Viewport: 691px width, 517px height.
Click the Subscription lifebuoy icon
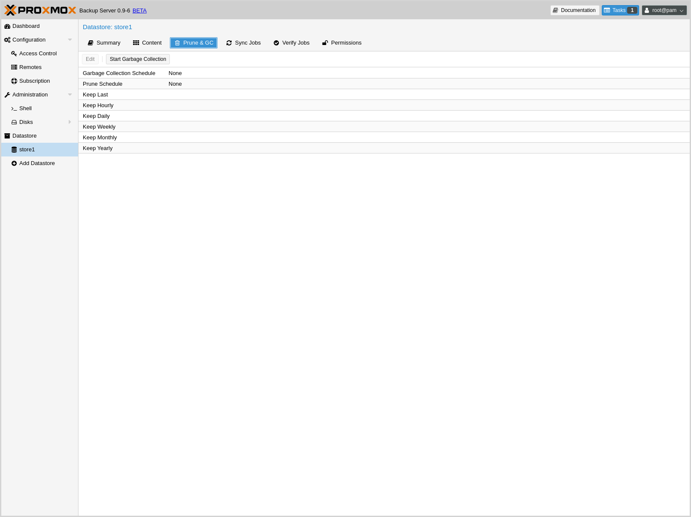(x=14, y=81)
